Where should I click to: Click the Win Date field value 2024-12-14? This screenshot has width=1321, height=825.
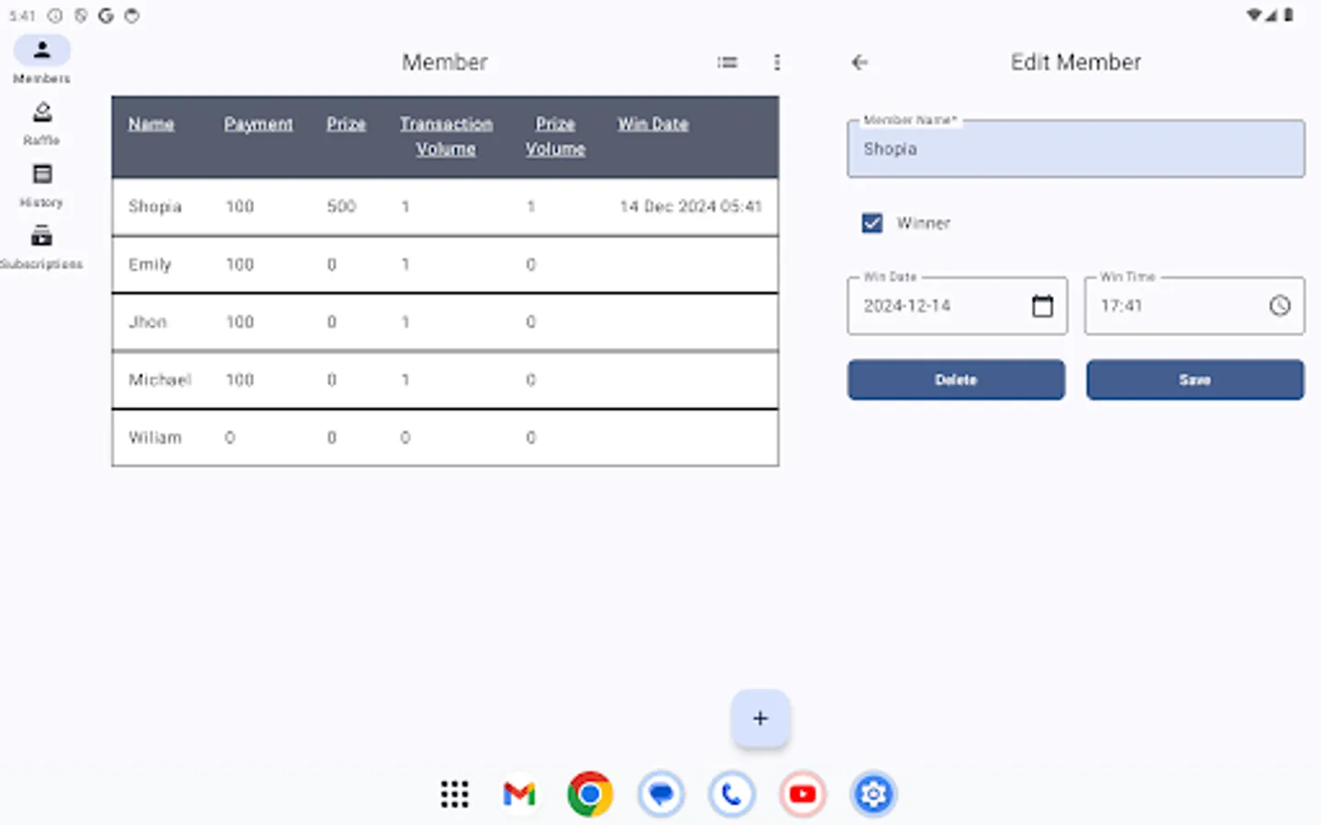[907, 306]
